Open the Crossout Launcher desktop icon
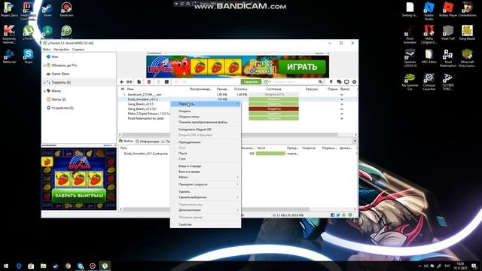Screen dimensions: 482x271 coord(429,81)
